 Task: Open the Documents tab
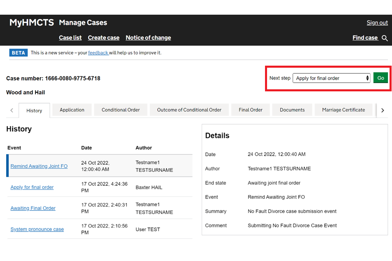point(292,110)
